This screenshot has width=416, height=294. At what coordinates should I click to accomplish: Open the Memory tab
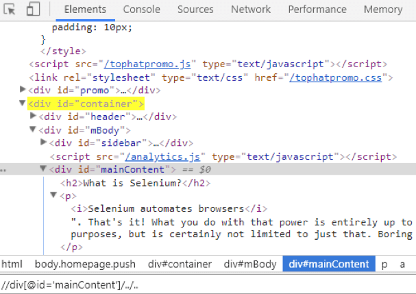tap(383, 10)
